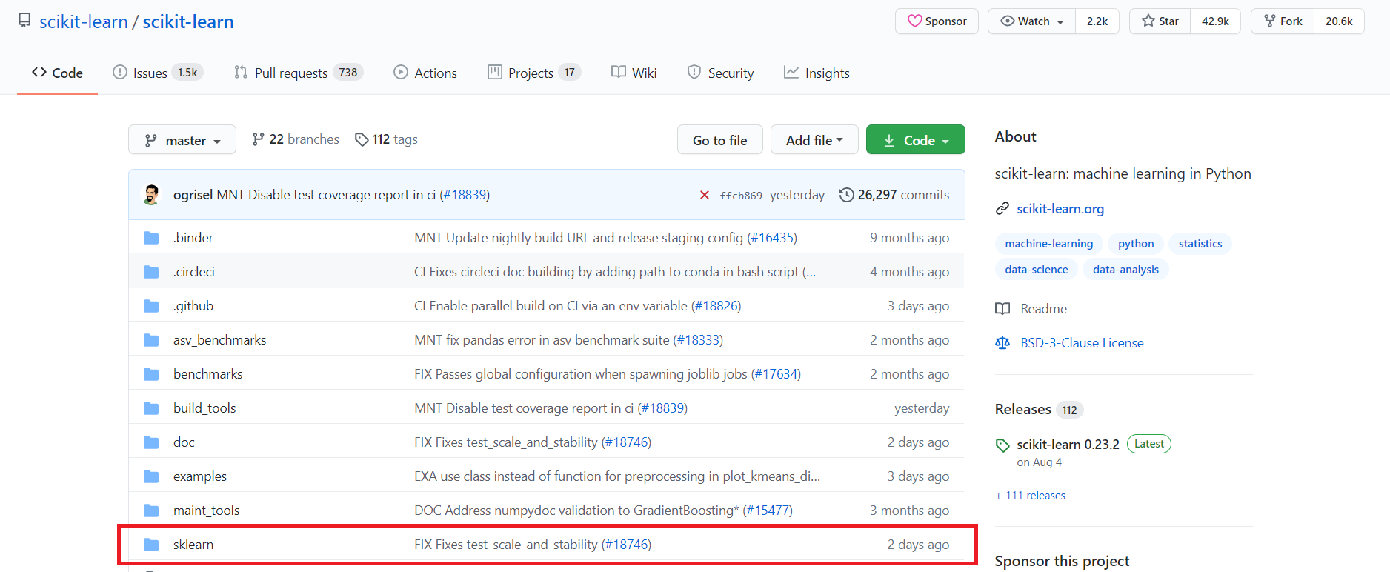Image resolution: width=1390 pixels, height=572 pixels.
Task: Open the ogrisel author profile link
Action: point(193,195)
